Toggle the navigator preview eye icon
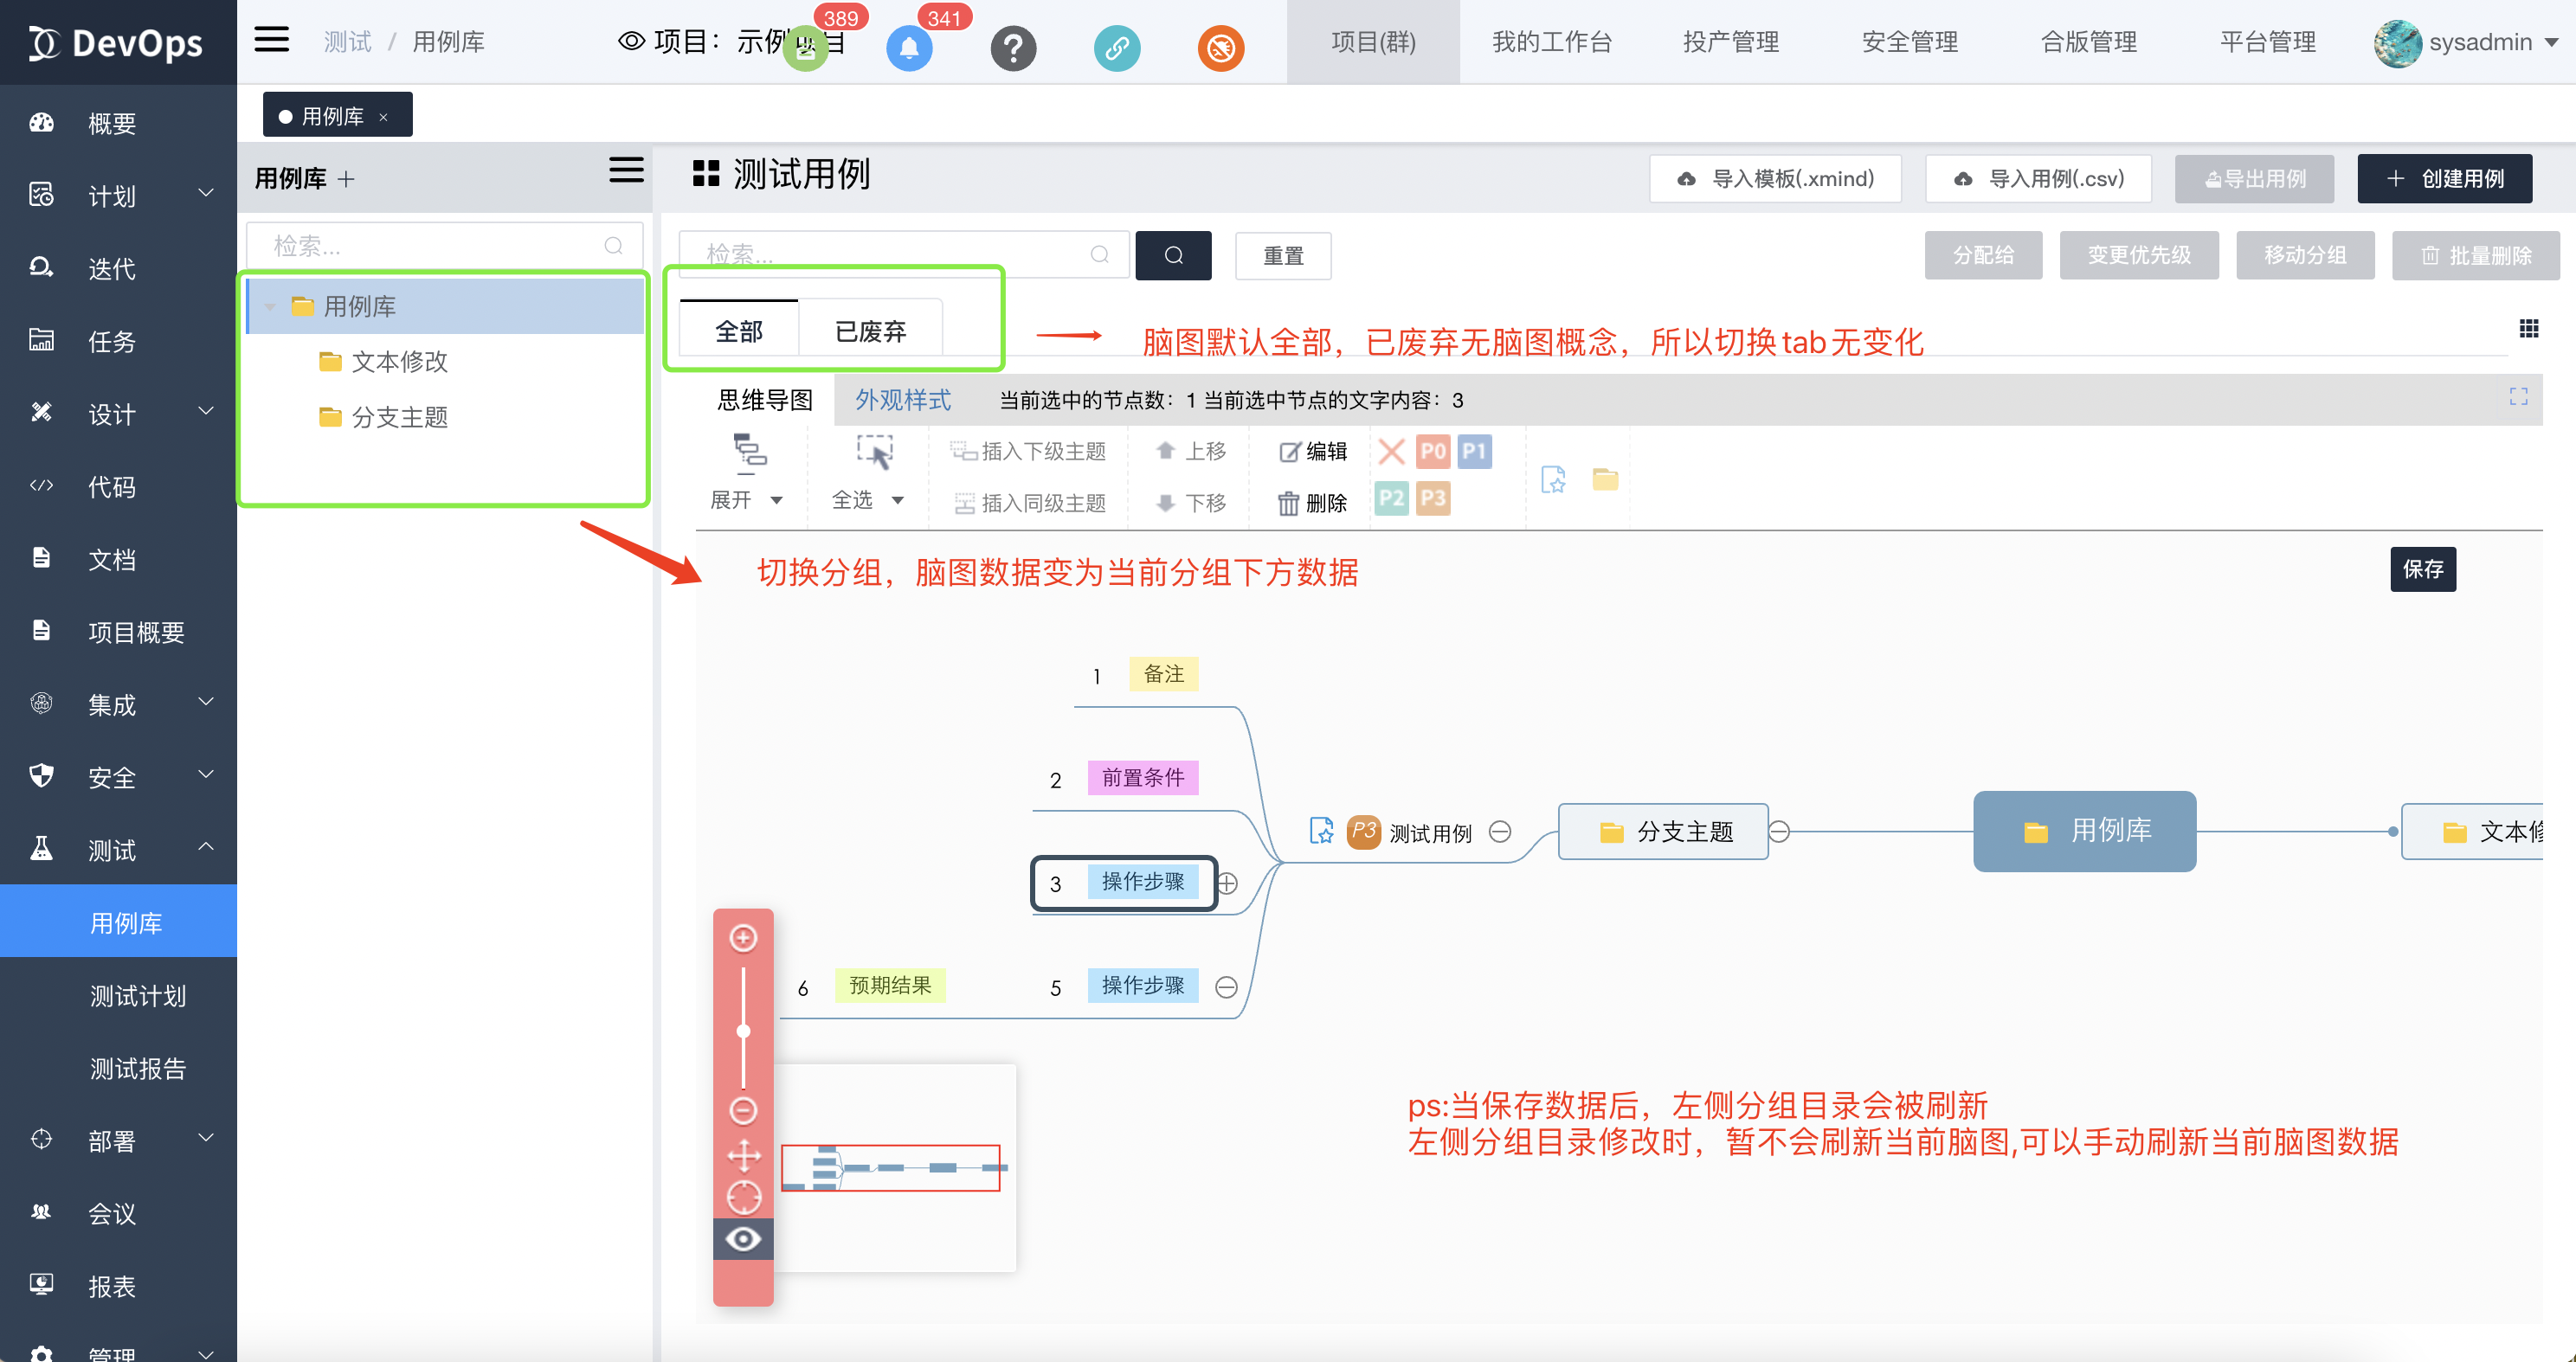The height and width of the screenshot is (1362, 2576). tap(743, 1239)
